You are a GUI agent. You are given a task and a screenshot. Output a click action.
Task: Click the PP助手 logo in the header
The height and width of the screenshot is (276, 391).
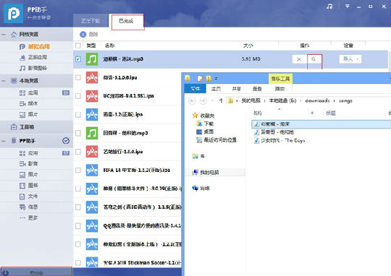(14, 14)
